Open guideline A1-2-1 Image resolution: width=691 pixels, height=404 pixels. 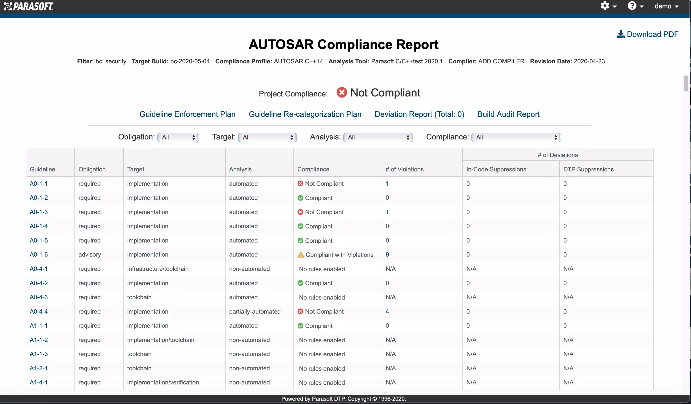click(x=39, y=368)
